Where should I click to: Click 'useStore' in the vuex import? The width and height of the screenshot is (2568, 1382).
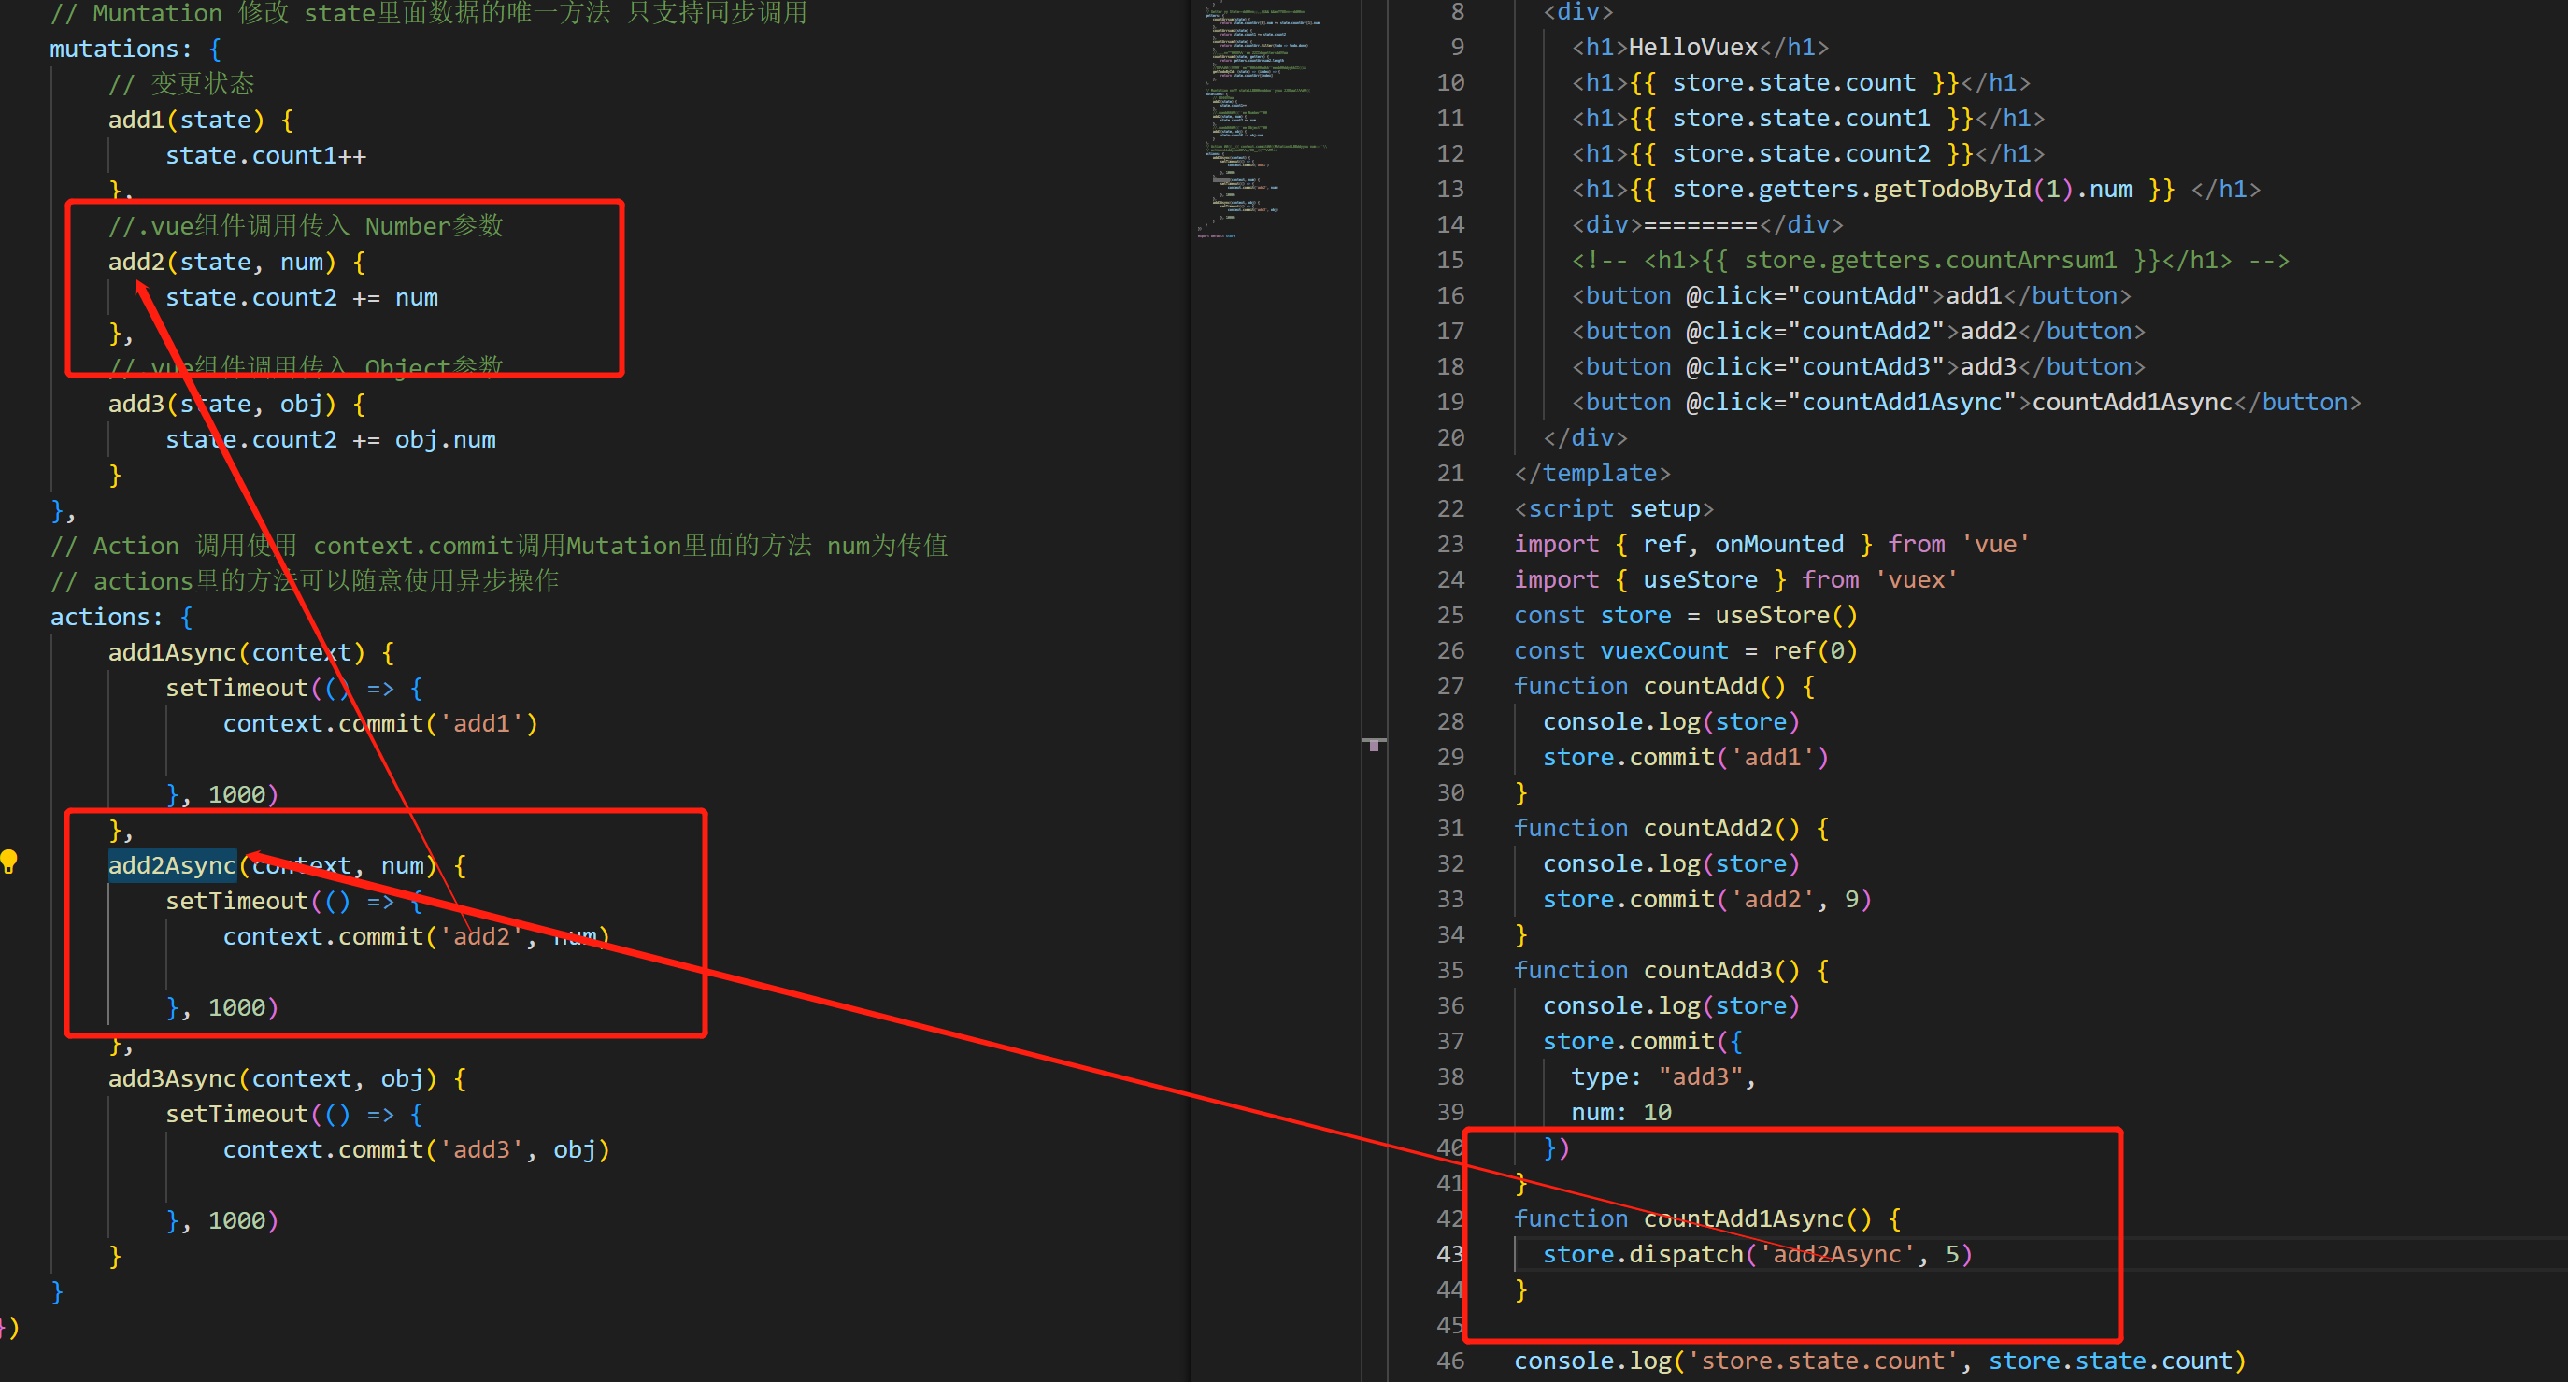(x=1700, y=580)
